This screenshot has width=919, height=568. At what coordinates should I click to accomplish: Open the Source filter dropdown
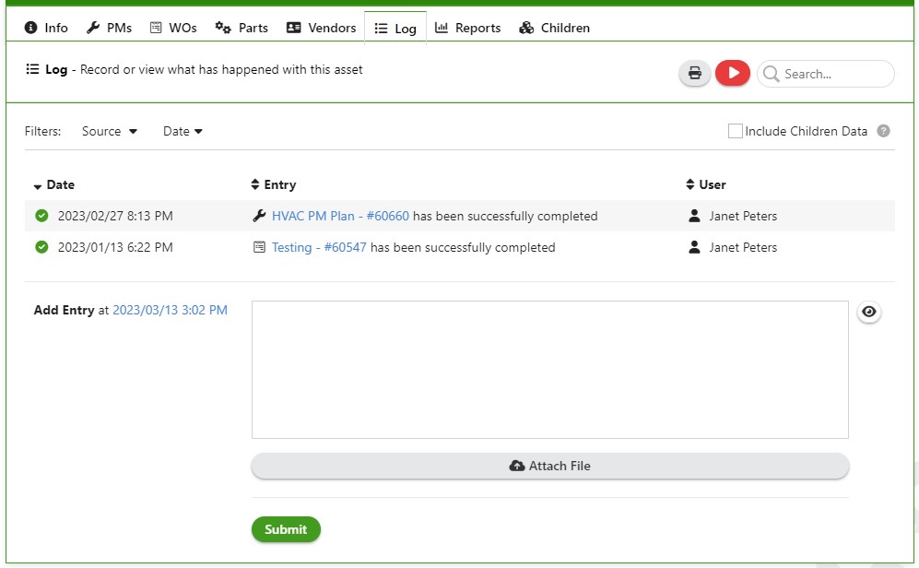click(x=108, y=131)
